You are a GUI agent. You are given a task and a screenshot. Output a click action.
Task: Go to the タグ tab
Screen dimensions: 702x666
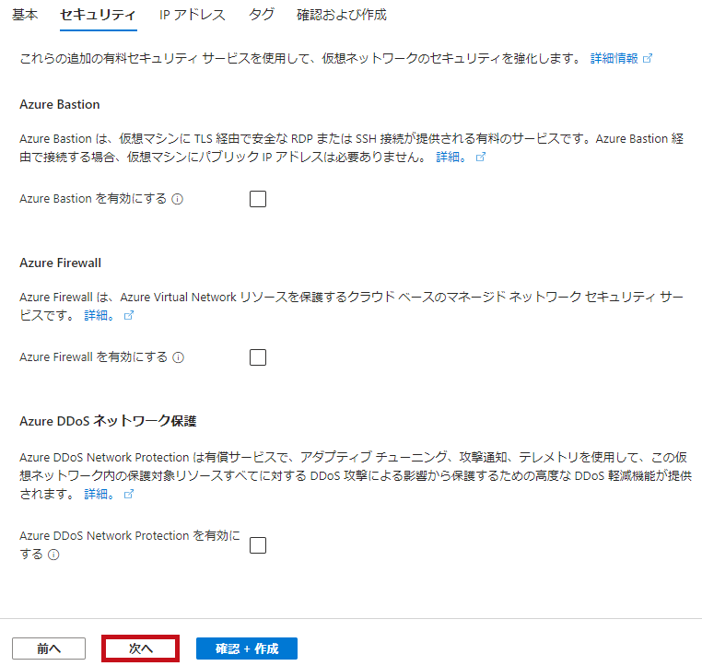tap(261, 15)
